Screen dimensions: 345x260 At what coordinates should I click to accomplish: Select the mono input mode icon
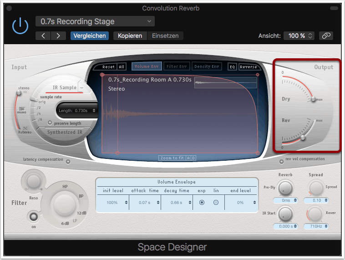(22, 109)
